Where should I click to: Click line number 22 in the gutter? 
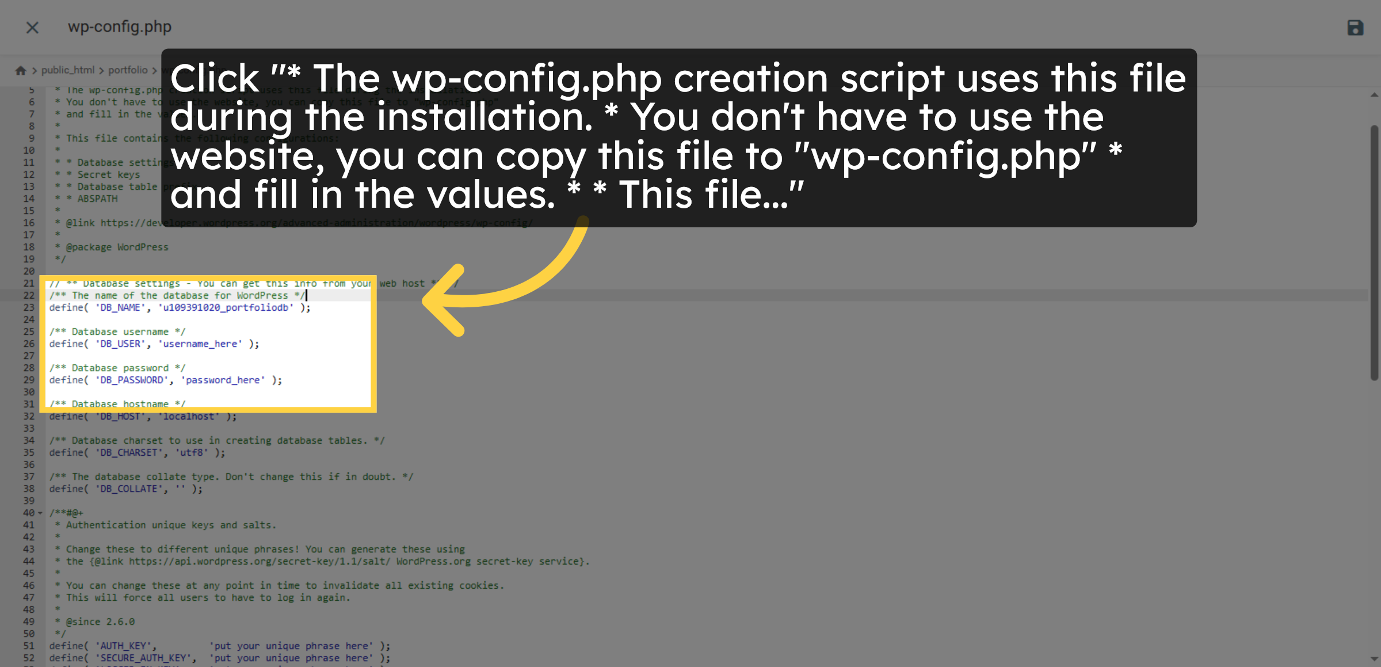29,295
